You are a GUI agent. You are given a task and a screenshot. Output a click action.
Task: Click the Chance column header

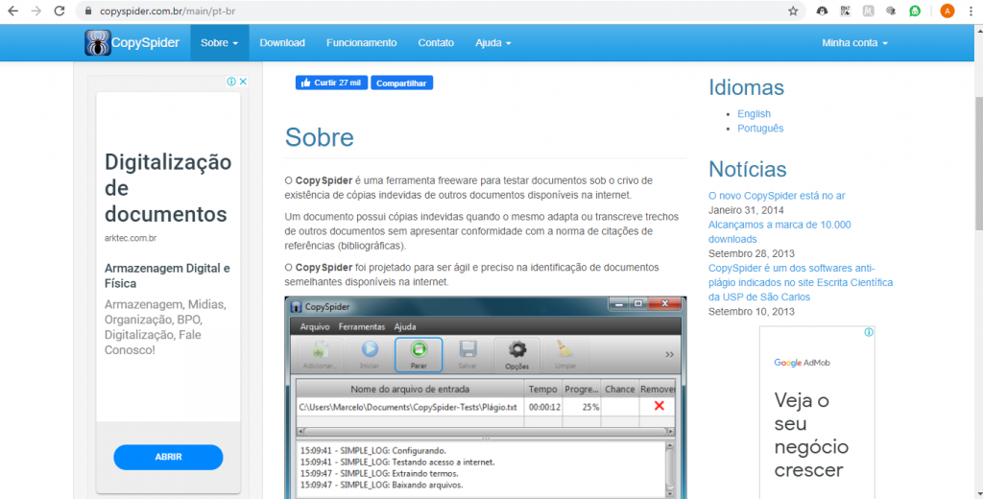619,389
